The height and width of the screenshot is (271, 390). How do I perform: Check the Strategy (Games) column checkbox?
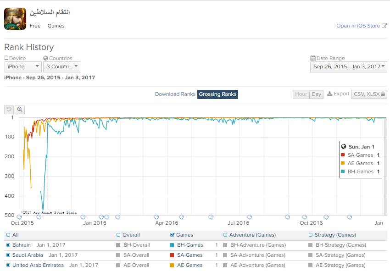coord(311,235)
